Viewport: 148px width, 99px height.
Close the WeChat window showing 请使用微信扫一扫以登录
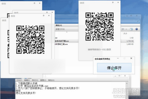(x=118, y=2)
